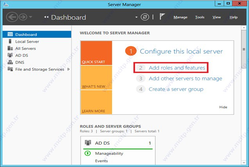This screenshot has height=167, width=249.
Task: Select DNS in the sidebar
Action: [37, 62]
